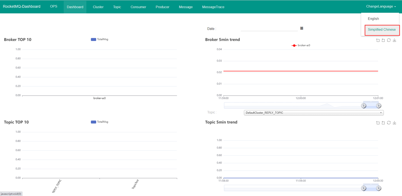Viewport: 402px width, 196px height.
Task: Toggle TotalMsg legend in Broker TOP 10
Action: pyautogui.click(x=100, y=39)
